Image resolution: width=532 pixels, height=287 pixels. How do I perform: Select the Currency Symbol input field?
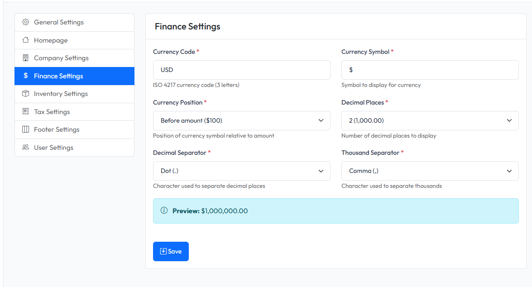click(x=430, y=70)
